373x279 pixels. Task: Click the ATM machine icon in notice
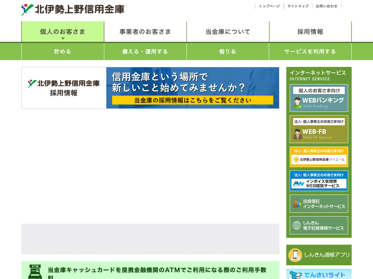point(35,272)
